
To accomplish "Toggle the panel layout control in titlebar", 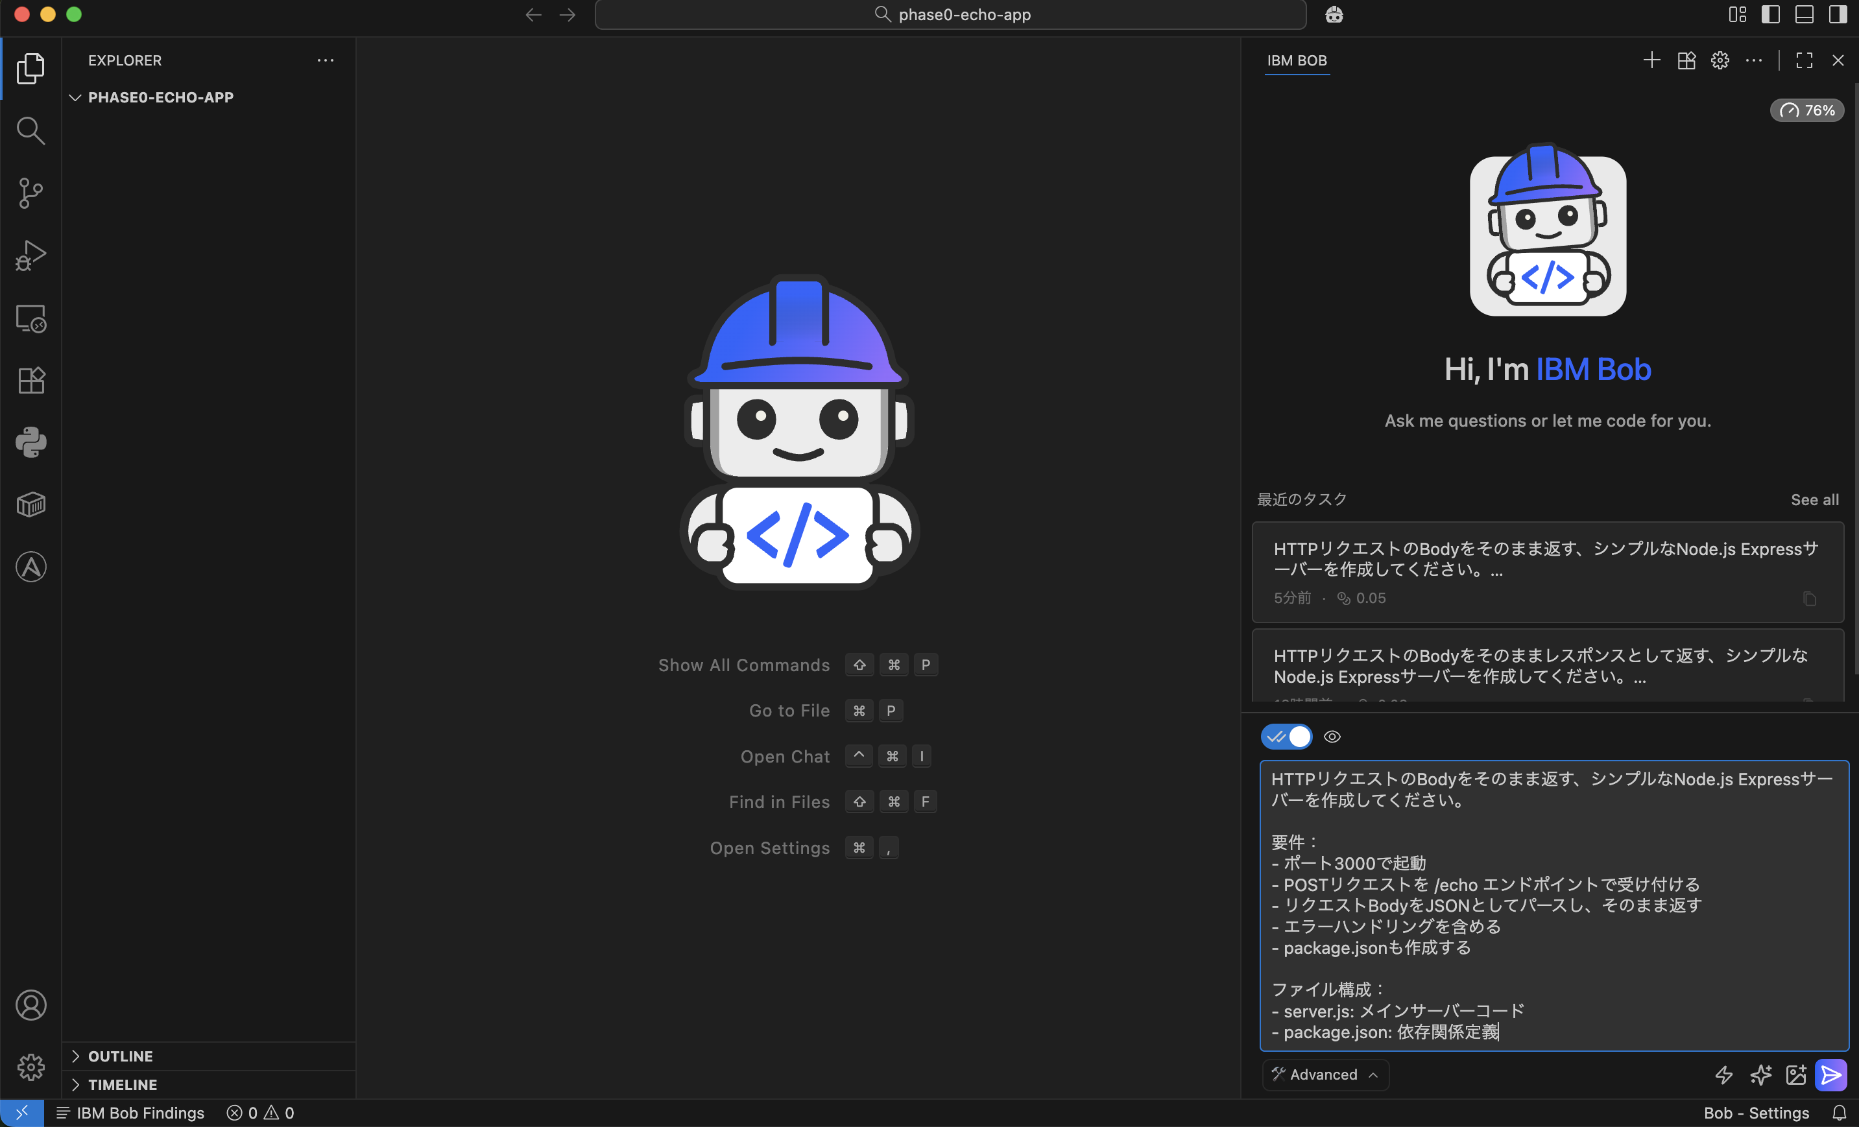I will click(1804, 14).
